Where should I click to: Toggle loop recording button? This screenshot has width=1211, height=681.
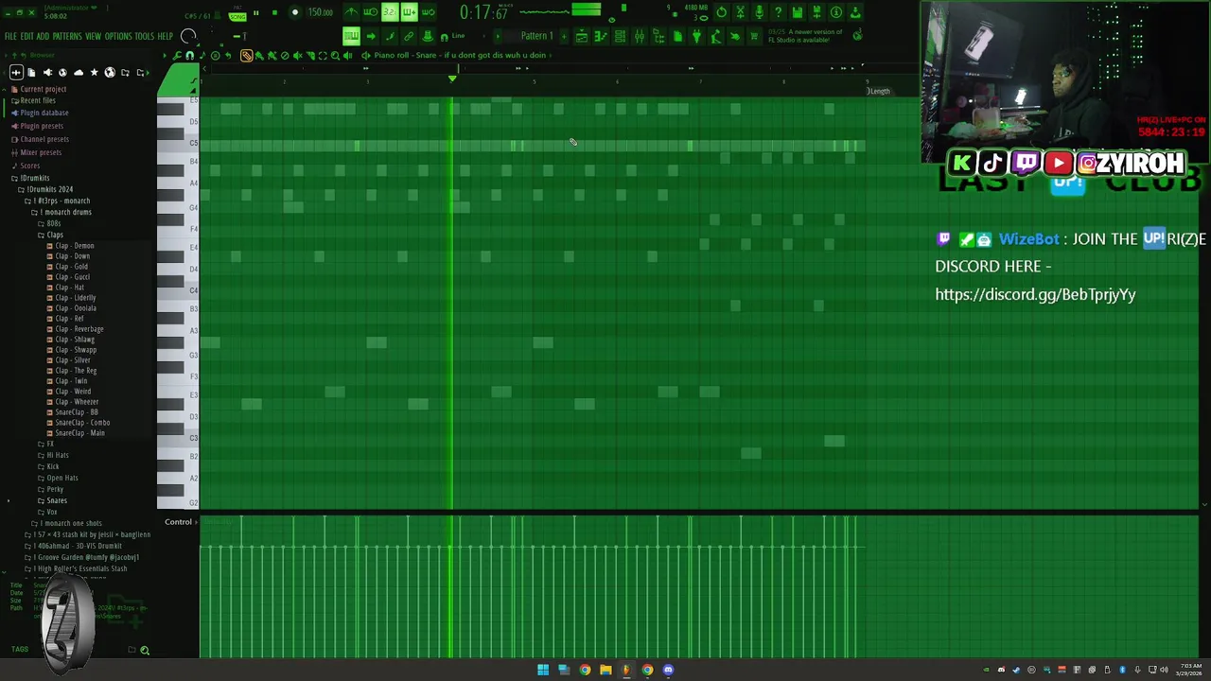pyautogui.click(x=428, y=12)
